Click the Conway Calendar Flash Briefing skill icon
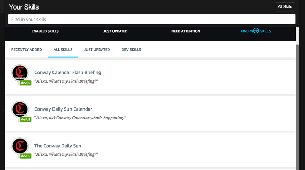This screenshot has width=305, height=170. coord(20,72)
